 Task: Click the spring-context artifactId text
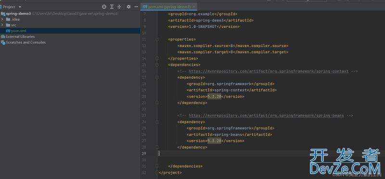(231, 90)
